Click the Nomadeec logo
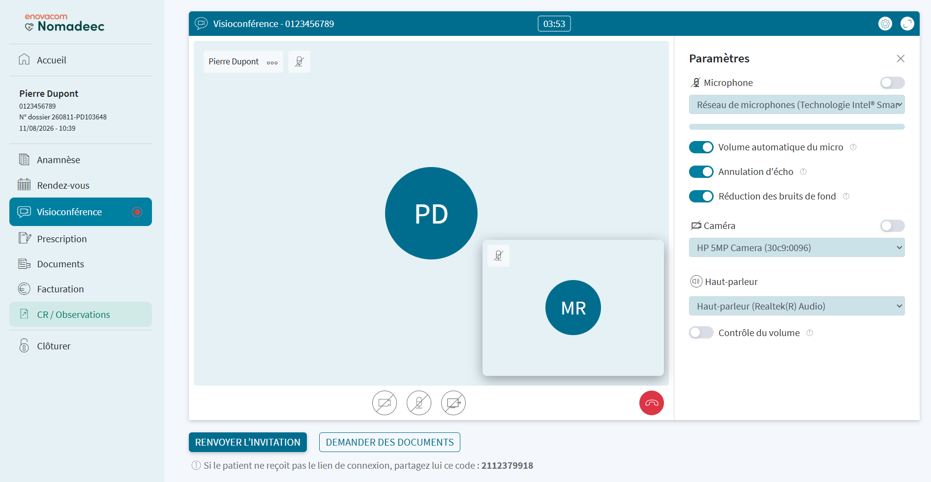 click(64, 23)
